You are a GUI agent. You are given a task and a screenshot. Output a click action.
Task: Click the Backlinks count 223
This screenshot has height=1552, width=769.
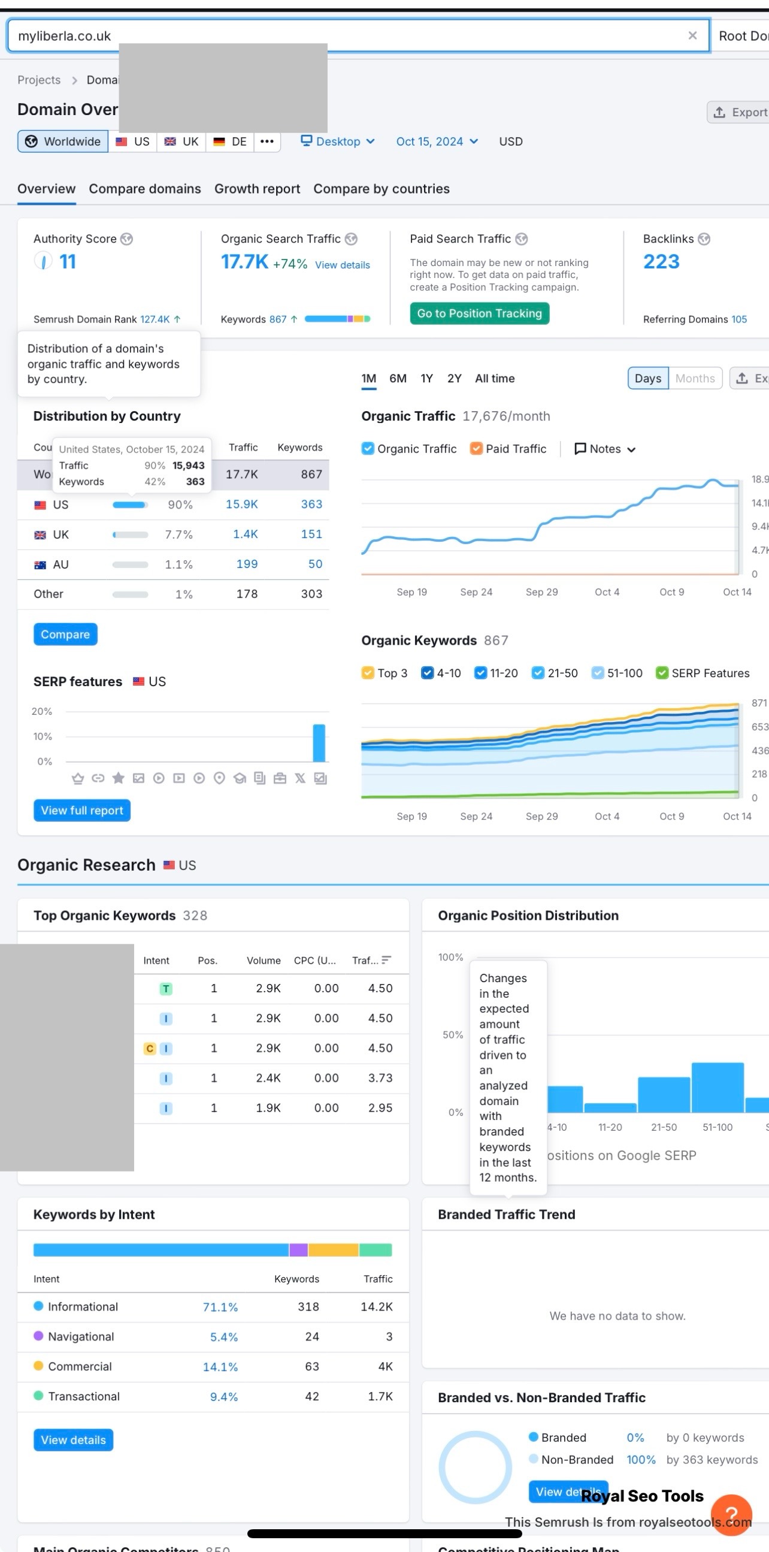(x=661, y=261)
